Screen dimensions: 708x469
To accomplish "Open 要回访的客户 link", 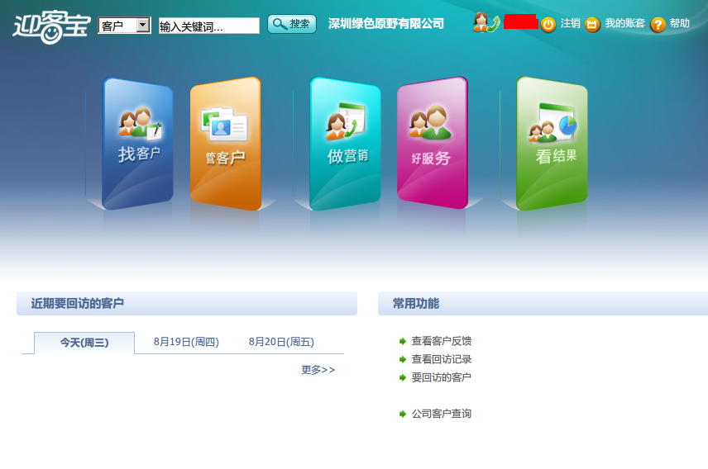I will 441,377.
